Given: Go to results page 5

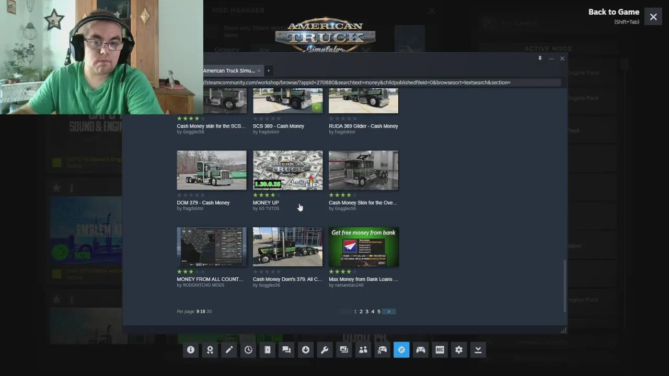Looking at the screenshot, I should point(379,311).
